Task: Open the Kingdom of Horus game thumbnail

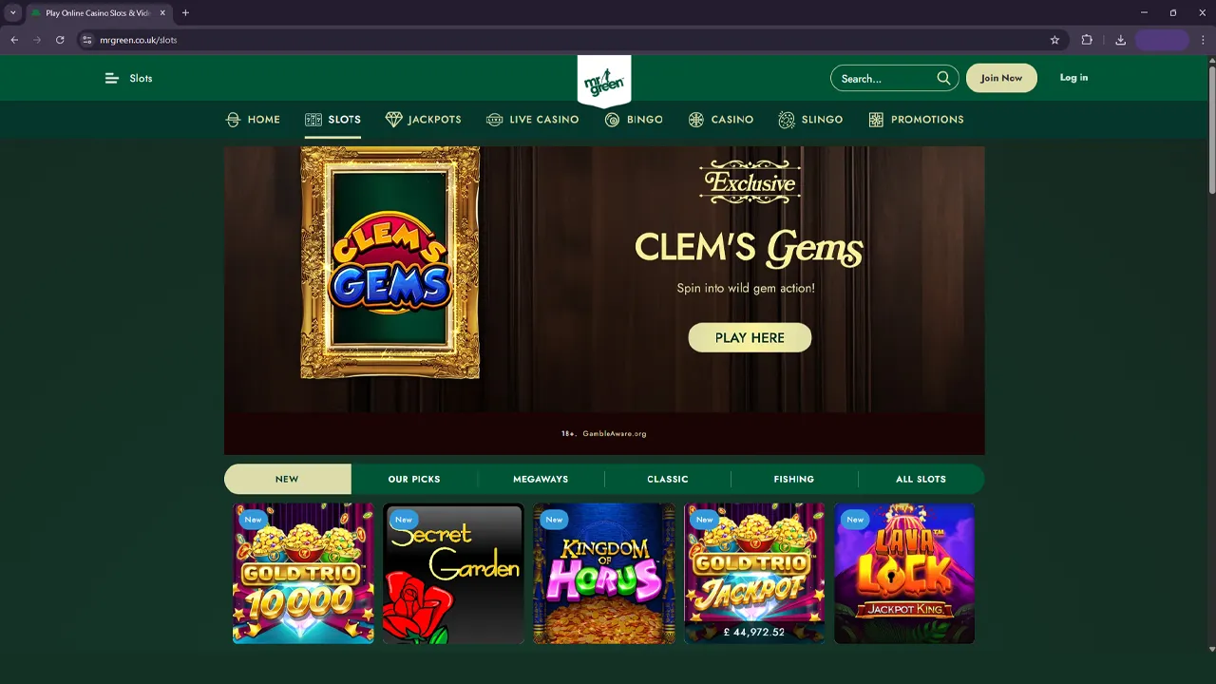Action: point(604,573)
